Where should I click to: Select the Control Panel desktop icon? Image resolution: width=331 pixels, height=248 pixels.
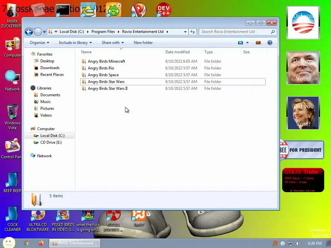(x=11, y=149)
